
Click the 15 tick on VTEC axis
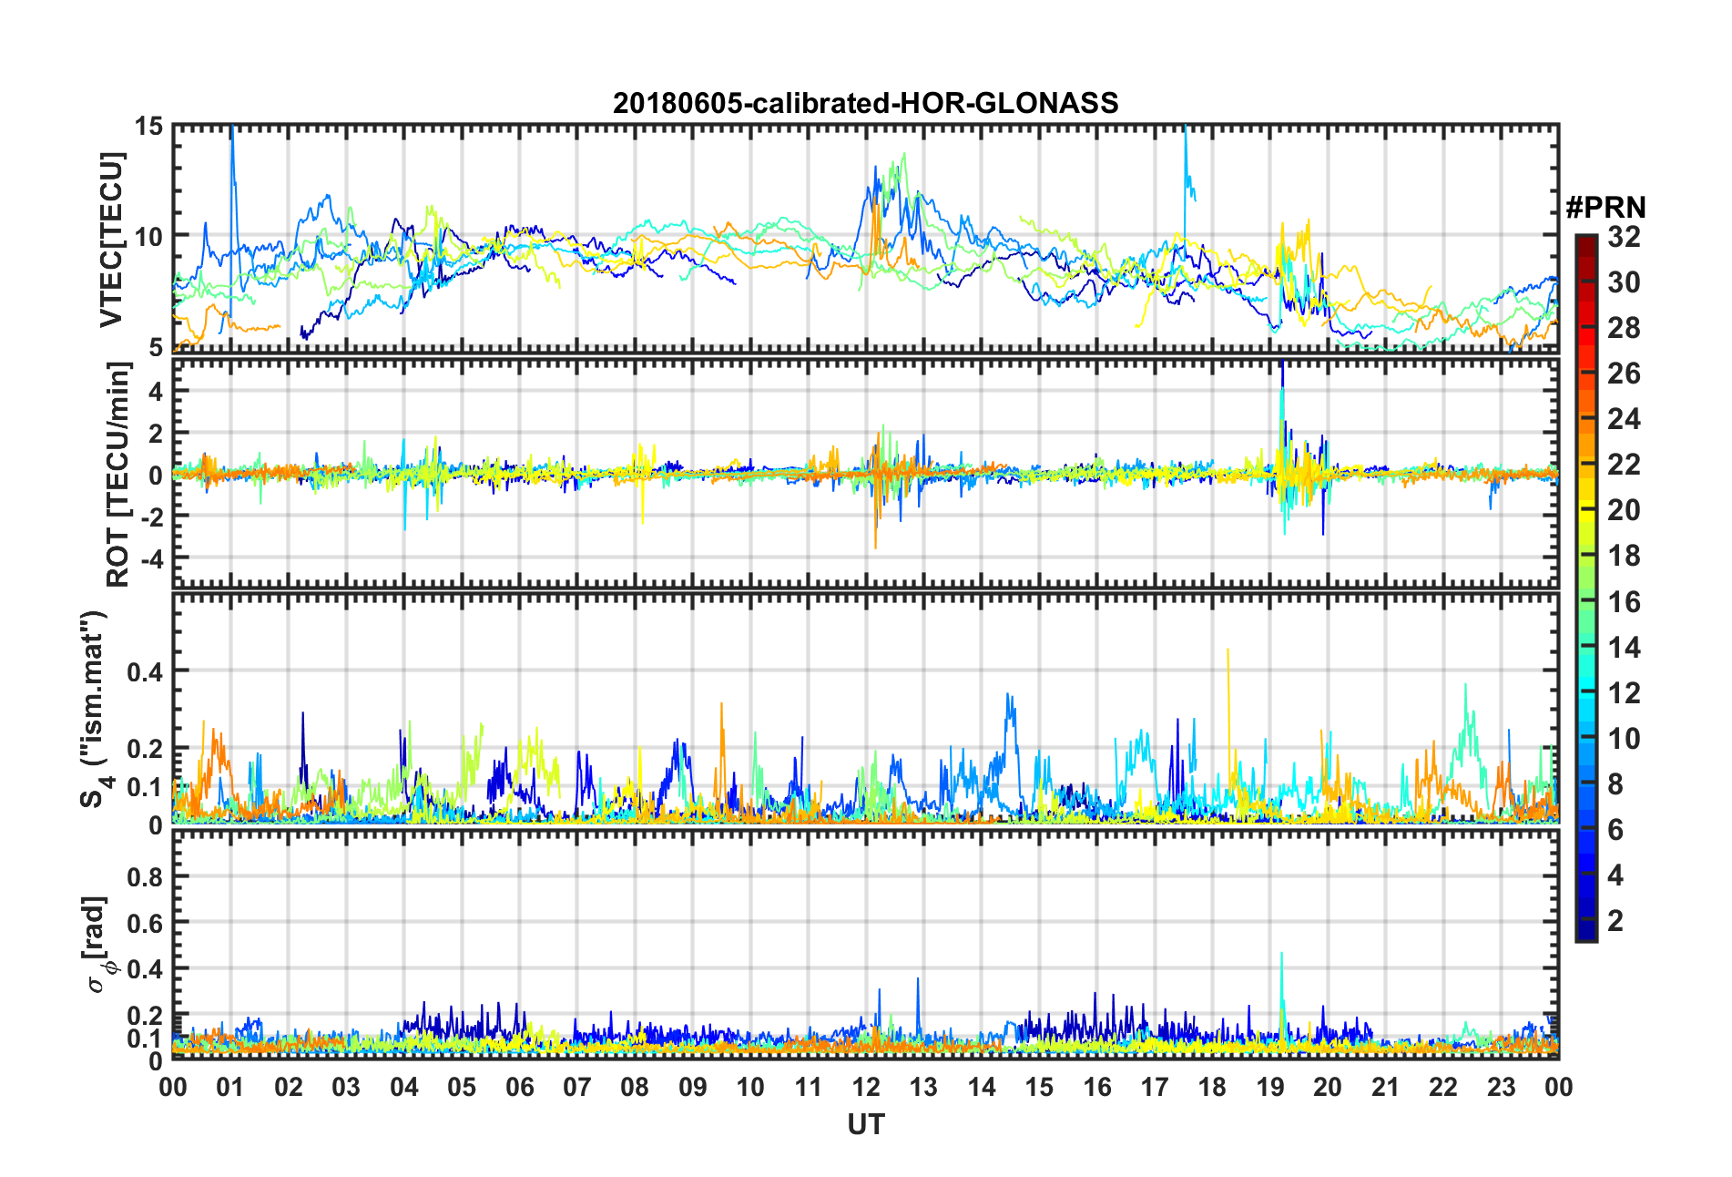pyautogui.click(x=148, y=126)
